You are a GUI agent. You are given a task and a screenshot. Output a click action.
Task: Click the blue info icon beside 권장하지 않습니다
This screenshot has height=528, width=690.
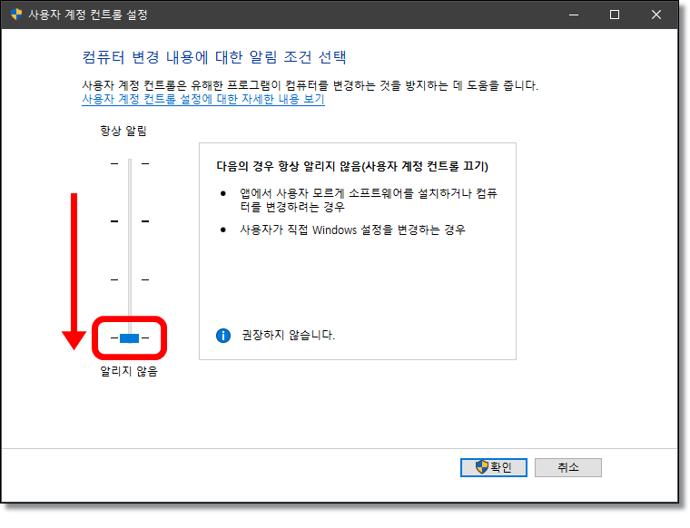[x=223, y=336]
